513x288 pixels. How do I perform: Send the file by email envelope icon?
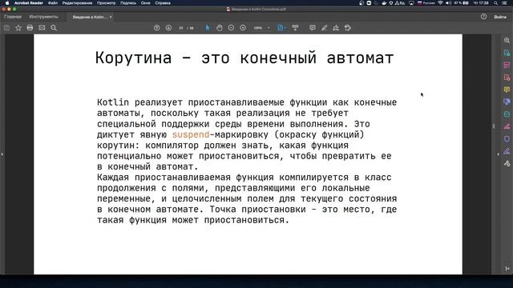[42, 28]
